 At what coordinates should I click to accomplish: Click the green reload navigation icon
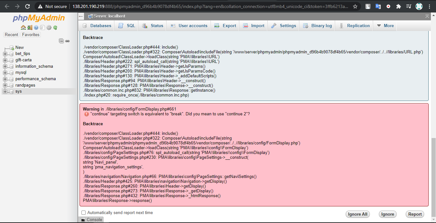click(x=55, y=27)
